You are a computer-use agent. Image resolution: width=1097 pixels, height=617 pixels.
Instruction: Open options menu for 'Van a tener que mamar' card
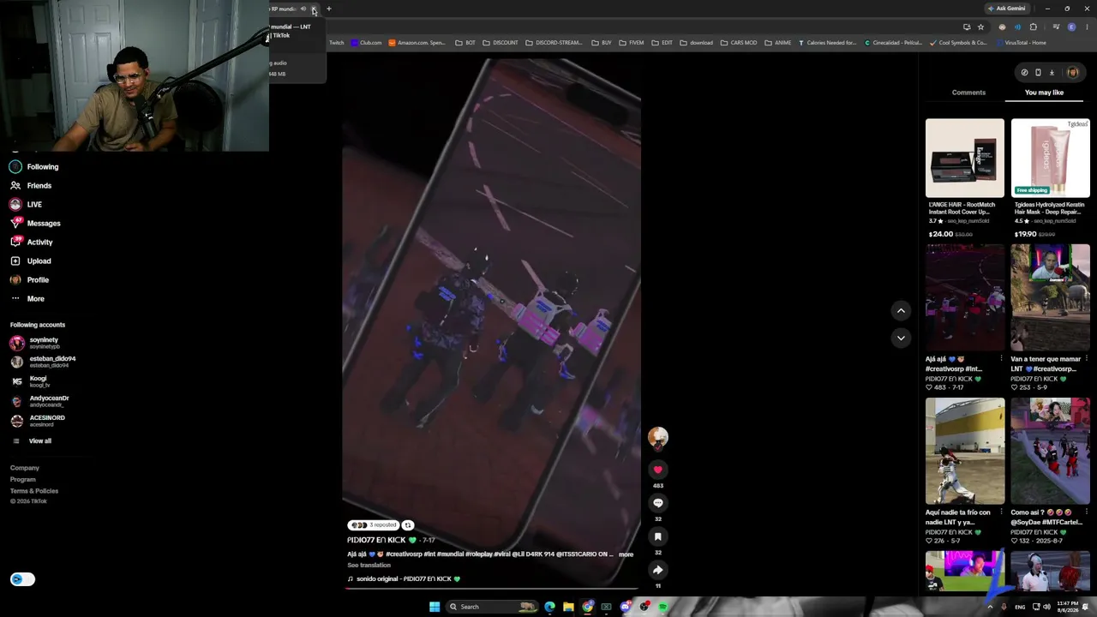coord(1086,359)
